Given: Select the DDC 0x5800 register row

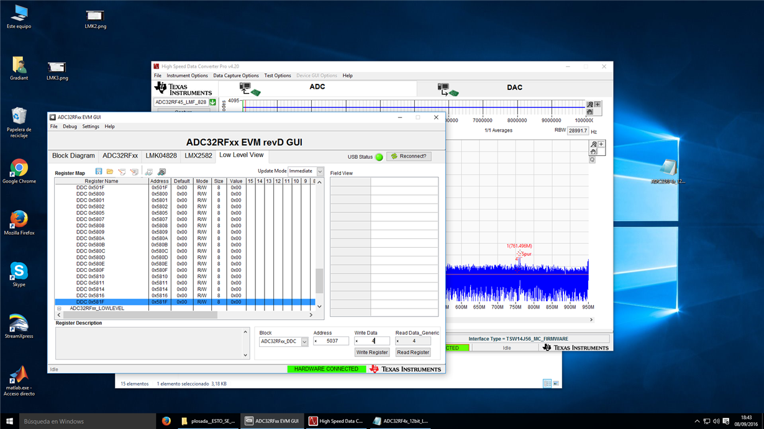Looking at the screenshot, I should pyautogui.click(x=185, y=194).
